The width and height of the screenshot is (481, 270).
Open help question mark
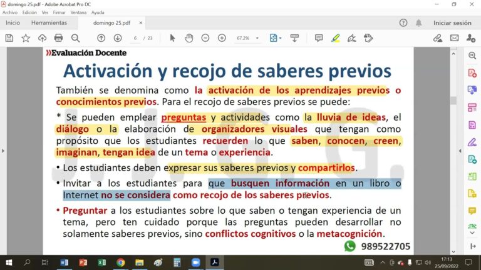(403, 22)
